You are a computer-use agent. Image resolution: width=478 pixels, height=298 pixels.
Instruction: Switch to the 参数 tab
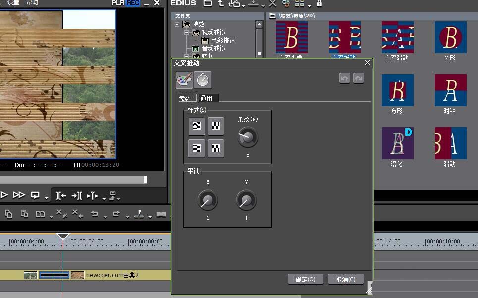185,98
